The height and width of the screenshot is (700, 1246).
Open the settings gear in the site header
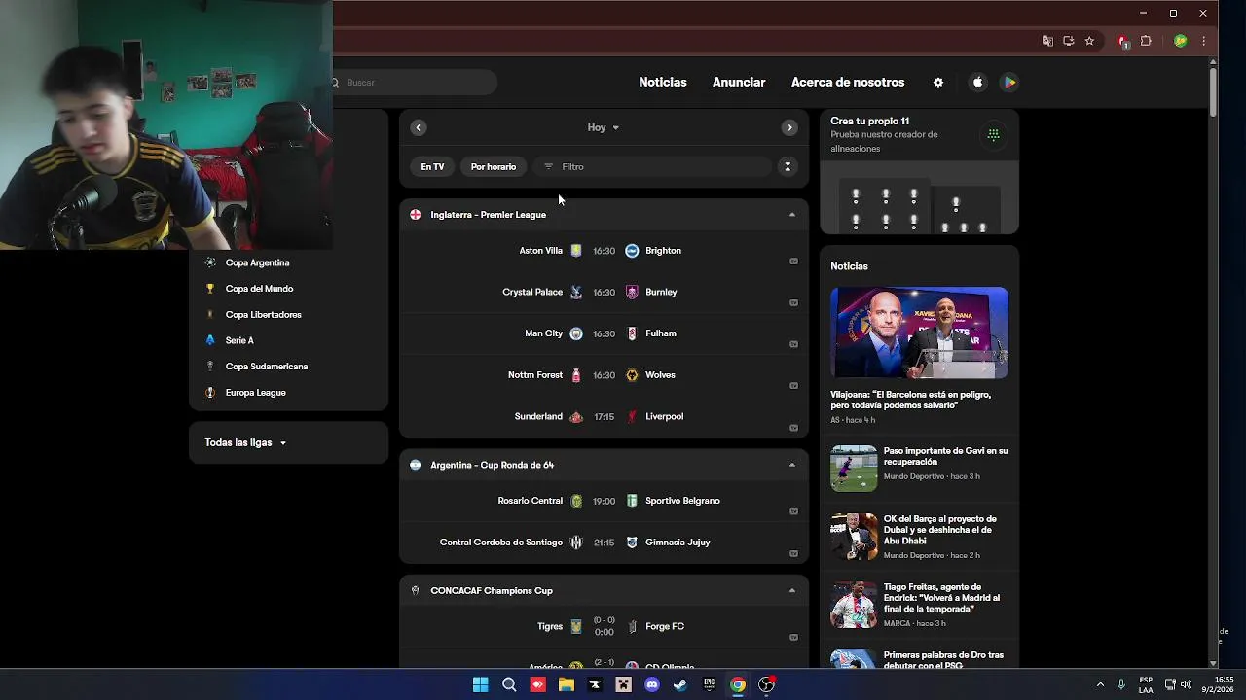coord(938,83)
